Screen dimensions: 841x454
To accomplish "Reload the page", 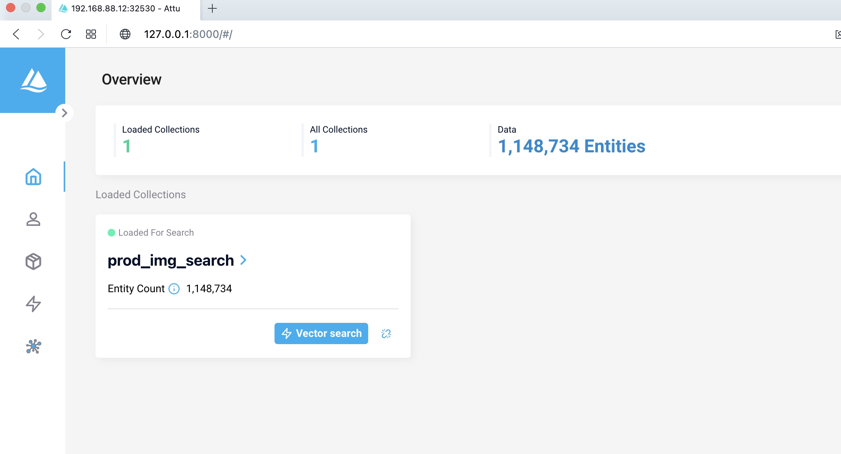I will coord(66,34).
